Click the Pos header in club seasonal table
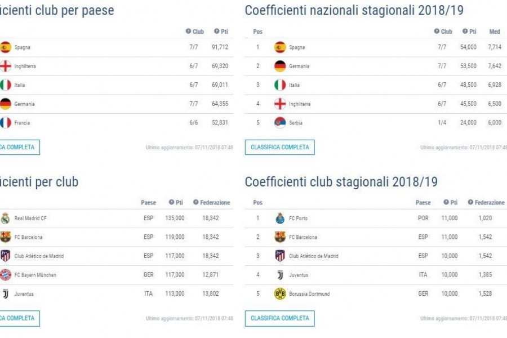This screenshot has height=338, width=507. 257,202
